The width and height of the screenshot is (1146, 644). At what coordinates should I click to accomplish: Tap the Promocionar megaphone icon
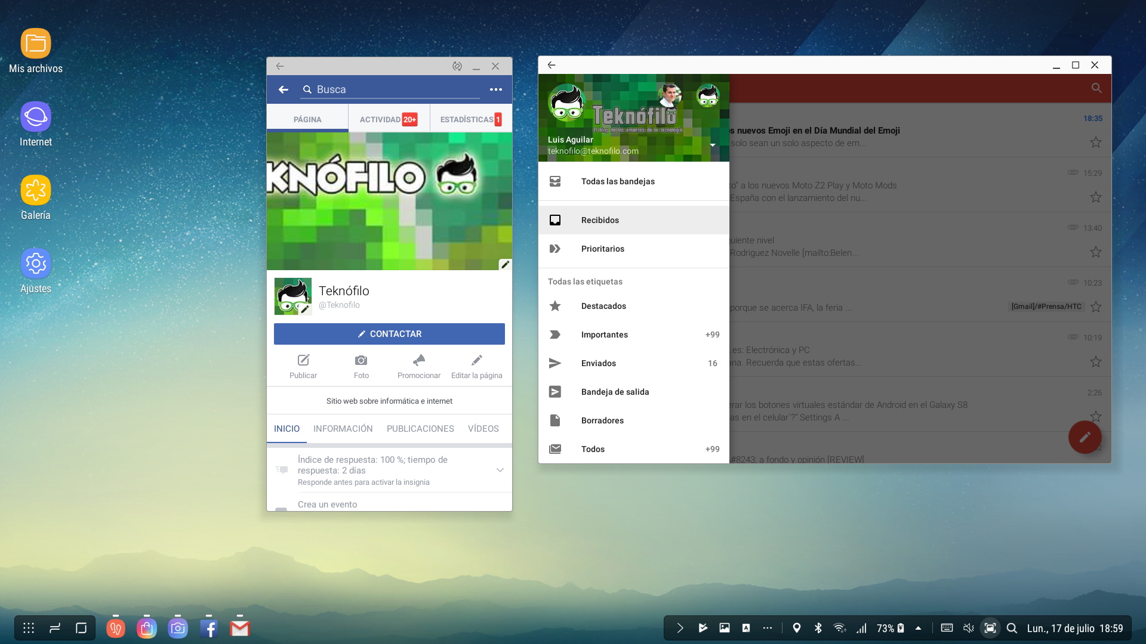pyautogui.click(x=419, y=360)
